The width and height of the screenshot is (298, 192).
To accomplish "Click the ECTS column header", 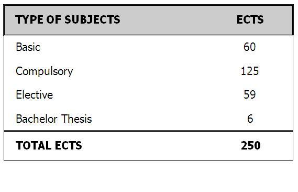I will [250, 19].
